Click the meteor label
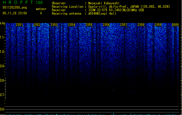The image size is (182, 115). point(41,9)
